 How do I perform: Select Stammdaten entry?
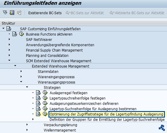48,72
